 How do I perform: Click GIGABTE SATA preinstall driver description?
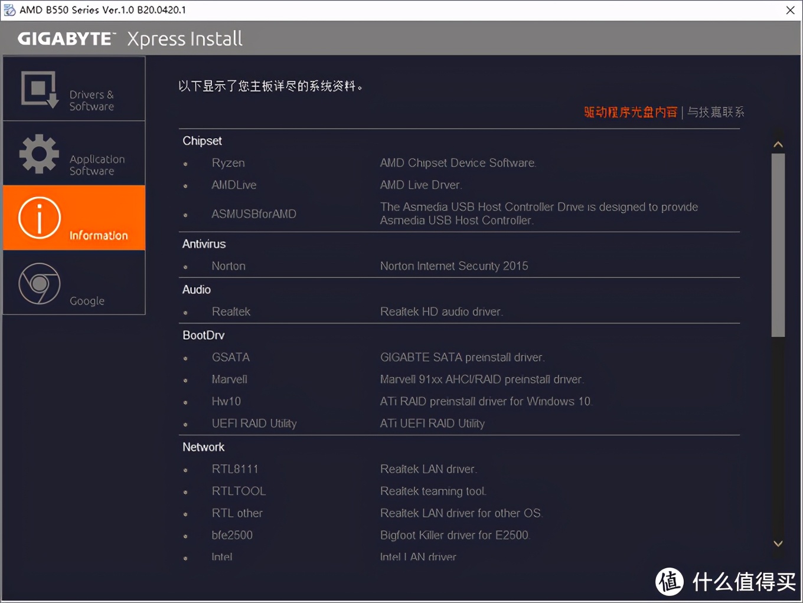(x=462, y=358)
